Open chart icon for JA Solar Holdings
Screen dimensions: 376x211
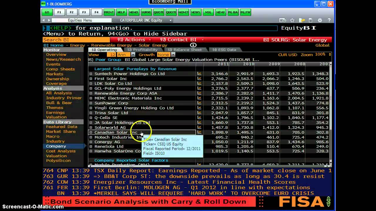tap(199, 122)
